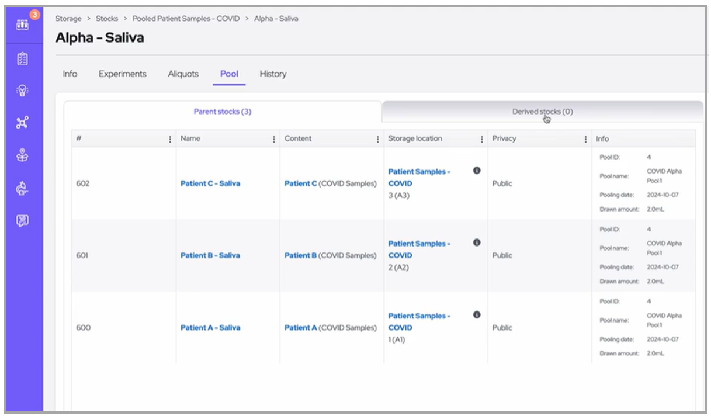Image resolution: width=711 pixels, height=416 pixels.
Task: Open the # column options menu
Action: click(x=170, y=139)
